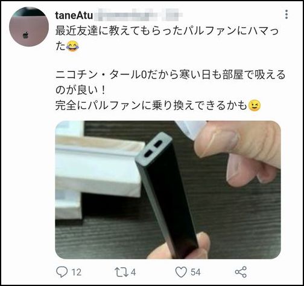Open the three-dot more options menu
The height and width of the screenshot is (286, 304).
(x=287, y=15)
